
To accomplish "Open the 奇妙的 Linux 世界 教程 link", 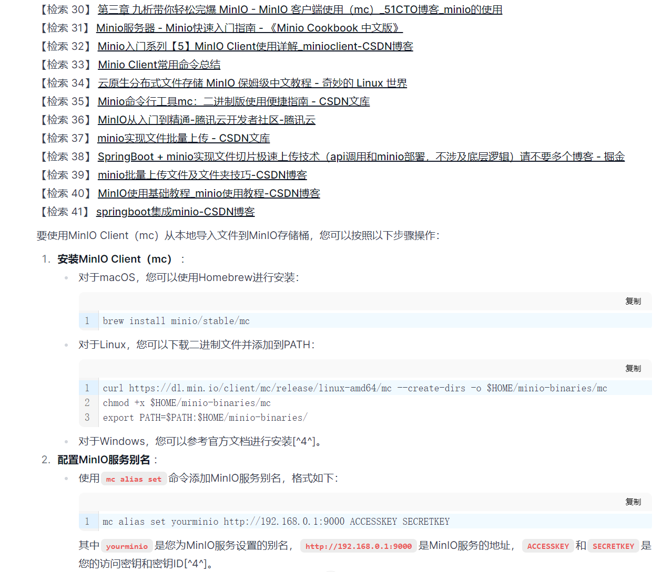I will [x=252, y=83].
